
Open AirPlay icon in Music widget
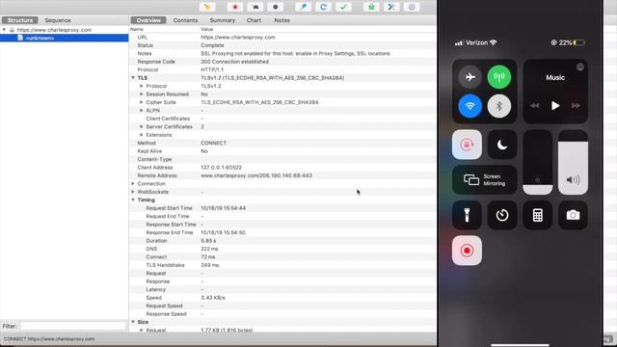(580, 67)
